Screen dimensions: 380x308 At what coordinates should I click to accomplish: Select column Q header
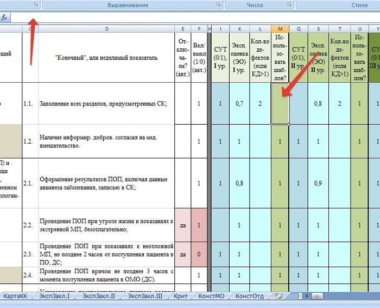tap(299, 29)
